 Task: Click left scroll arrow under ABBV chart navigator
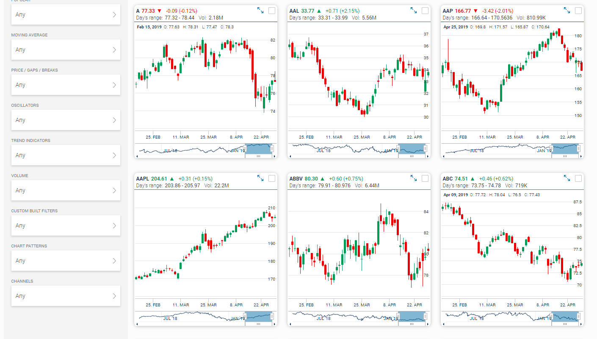290,324
